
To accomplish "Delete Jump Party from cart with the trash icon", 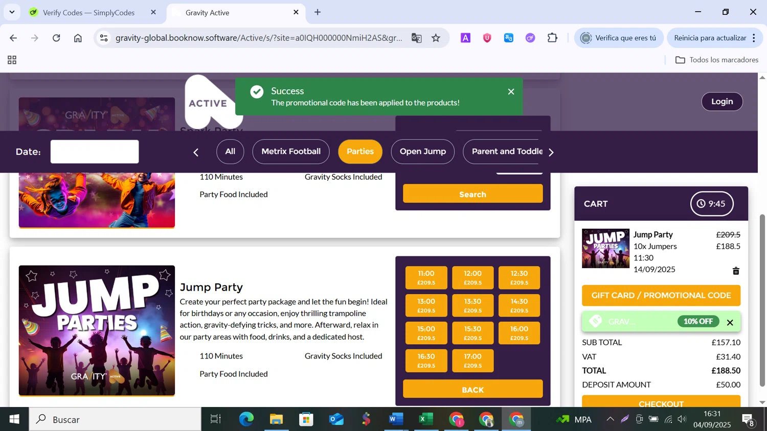I will (736, 271).
